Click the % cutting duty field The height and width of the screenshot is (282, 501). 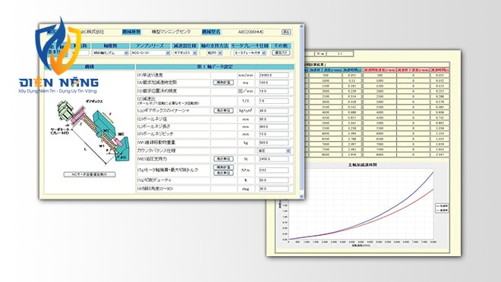coord(273,180)
